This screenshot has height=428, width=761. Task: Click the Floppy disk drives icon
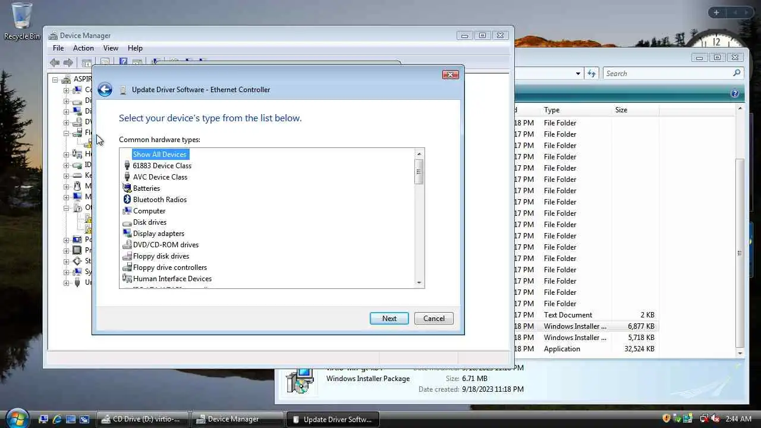127,256
